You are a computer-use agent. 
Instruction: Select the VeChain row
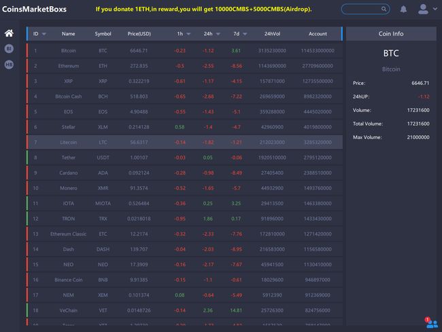(x=185, y=310)
